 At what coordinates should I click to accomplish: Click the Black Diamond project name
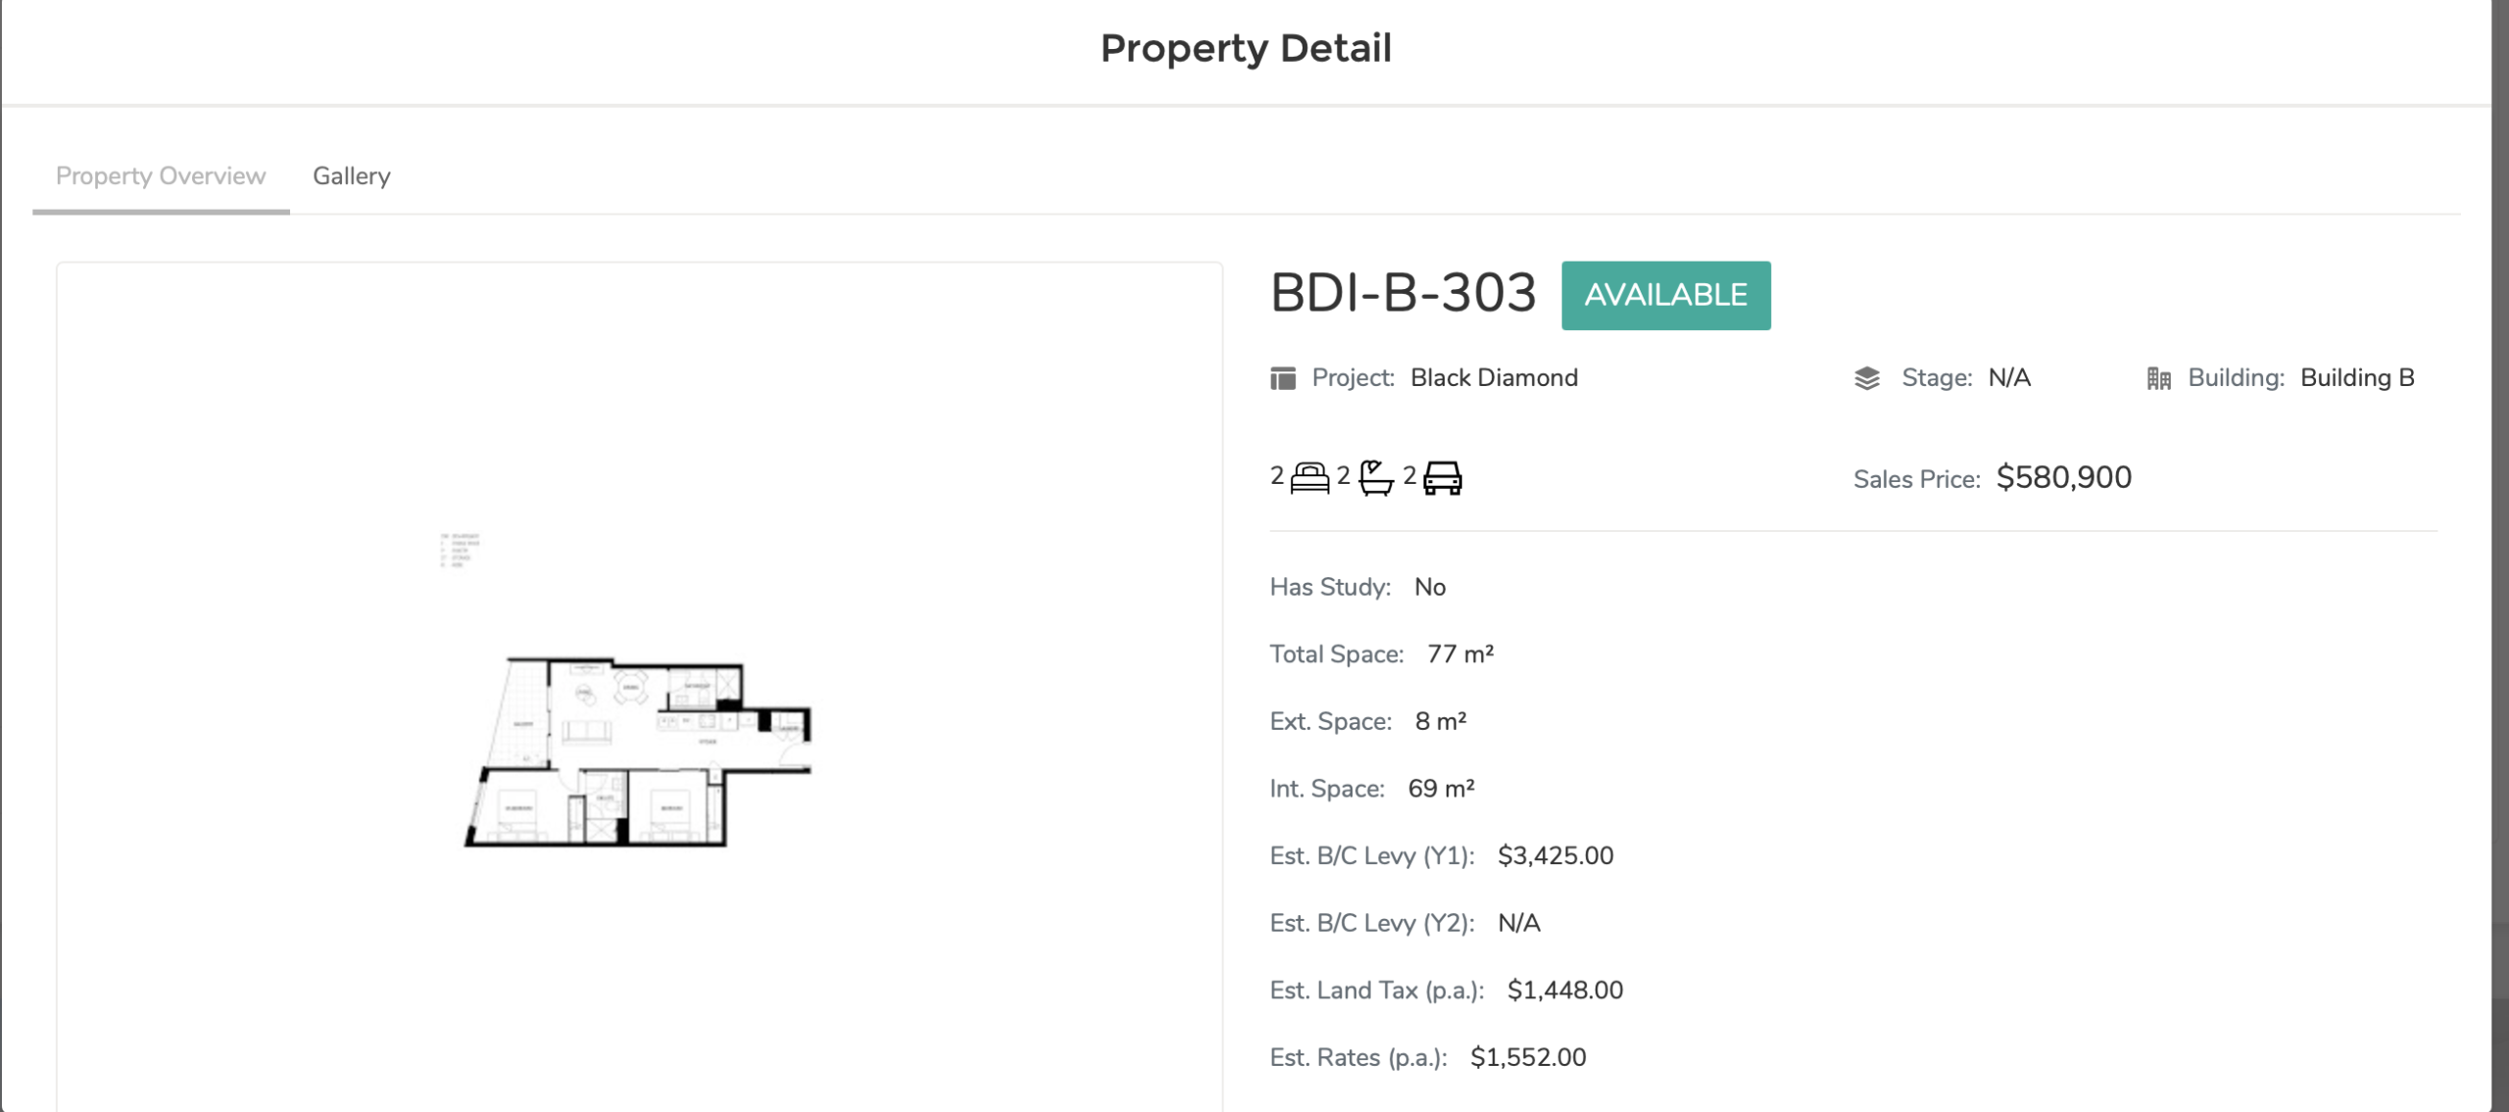click(x=1494, y=378)
